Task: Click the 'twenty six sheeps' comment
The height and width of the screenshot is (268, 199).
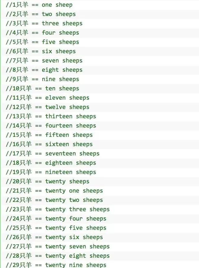Action: click(x=74, y=237)
